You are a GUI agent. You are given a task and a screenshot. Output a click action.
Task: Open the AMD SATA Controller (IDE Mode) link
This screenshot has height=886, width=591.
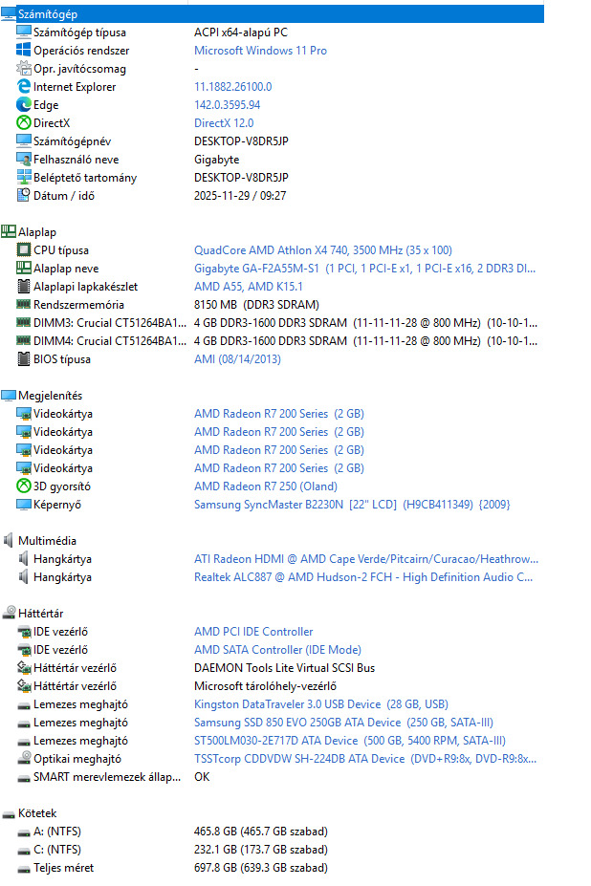pyautogui.click(x=277, y=650)
